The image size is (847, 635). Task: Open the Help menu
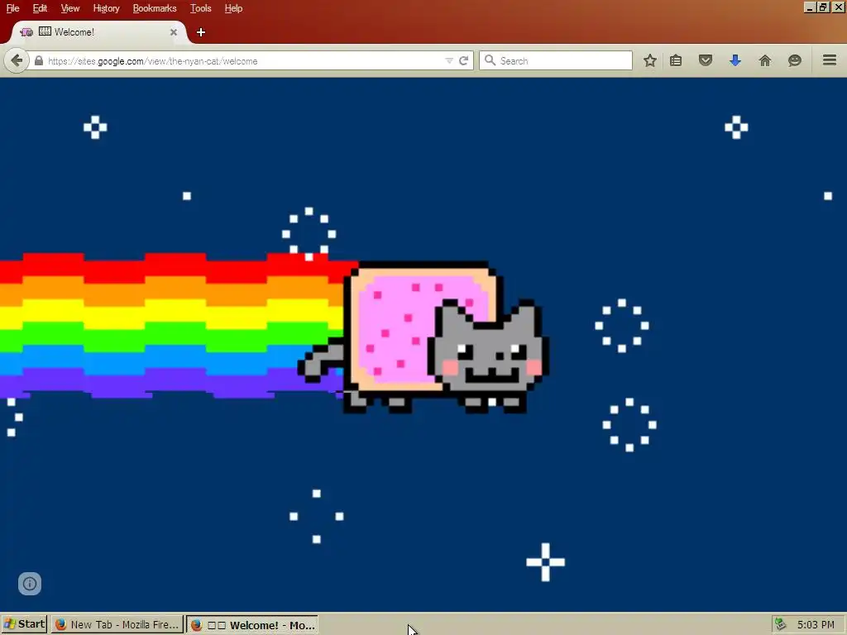coord(233,8)
